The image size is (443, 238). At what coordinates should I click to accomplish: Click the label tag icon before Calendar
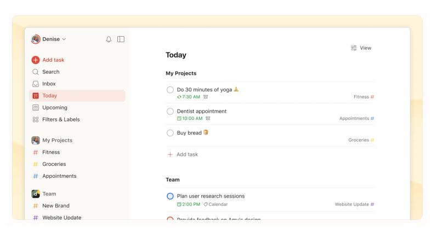pyautogui.click(x=206, y=204)
